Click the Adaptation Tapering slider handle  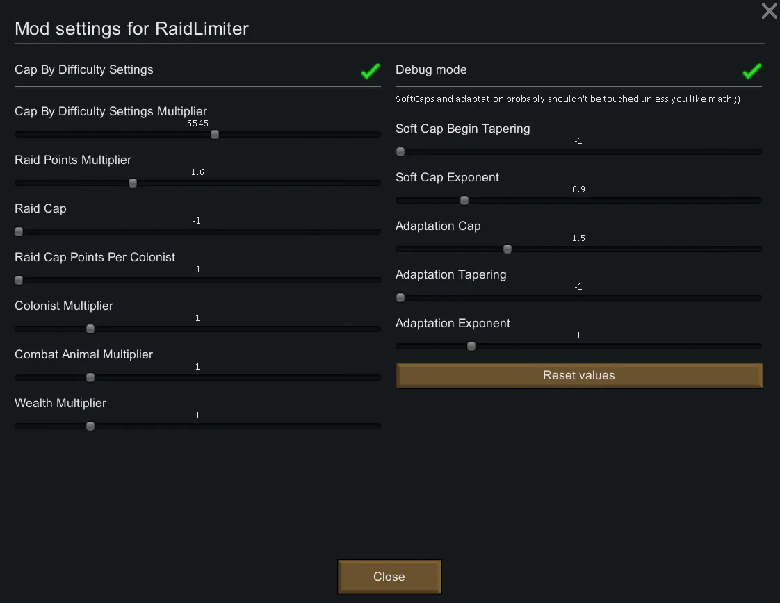pyautogui.click(x=400, y=297)
